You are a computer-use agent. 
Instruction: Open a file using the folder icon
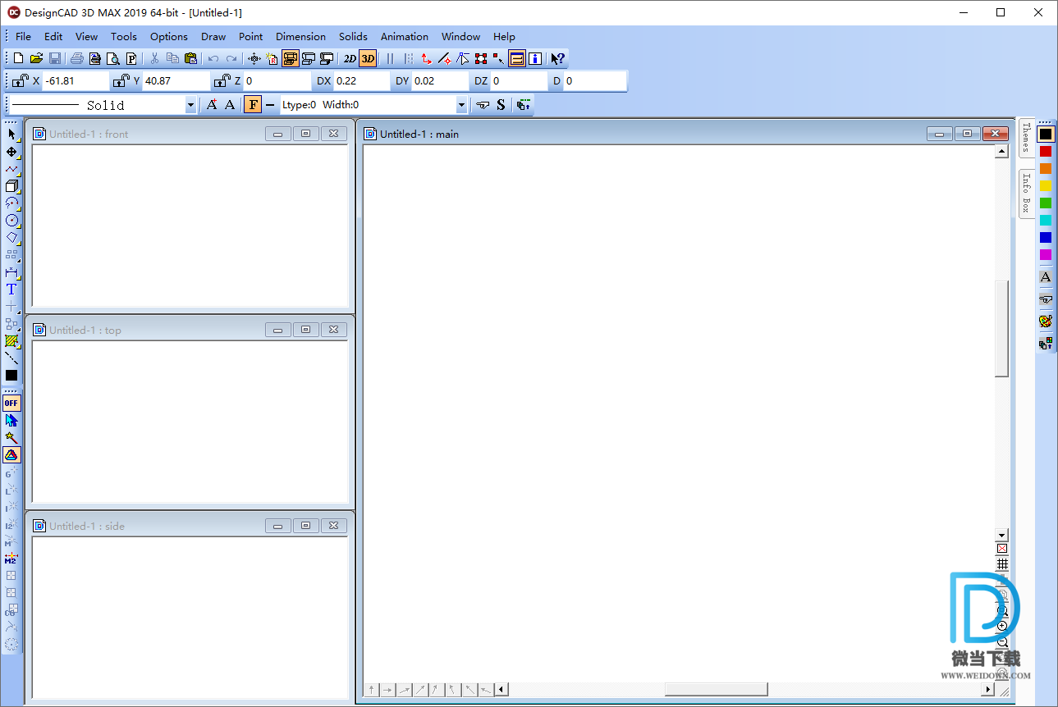36,58
